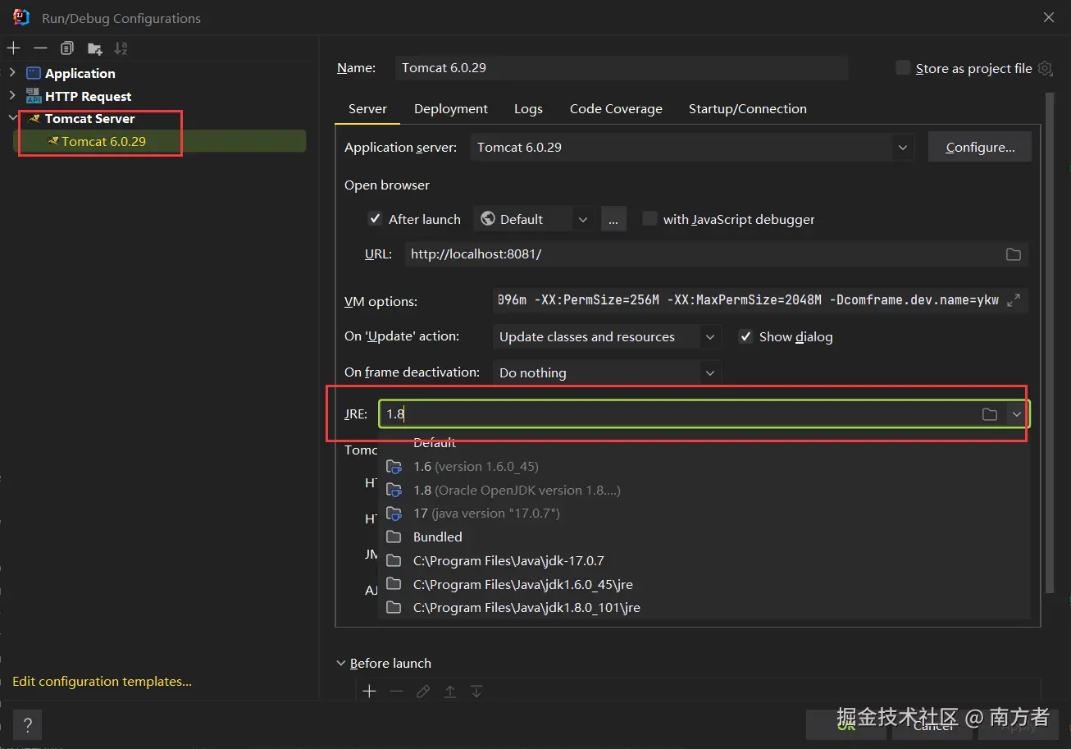The image size is (1071, 749).
Task: Select jdk-17.0.7 path option
Action: 704,560
